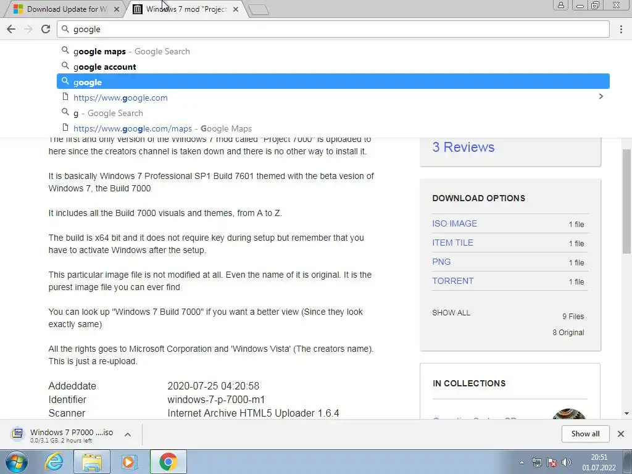This screenshot has width=632, height=474.
Task: Click the page's vertical scrollbar thumb
Action: (626, 201)
